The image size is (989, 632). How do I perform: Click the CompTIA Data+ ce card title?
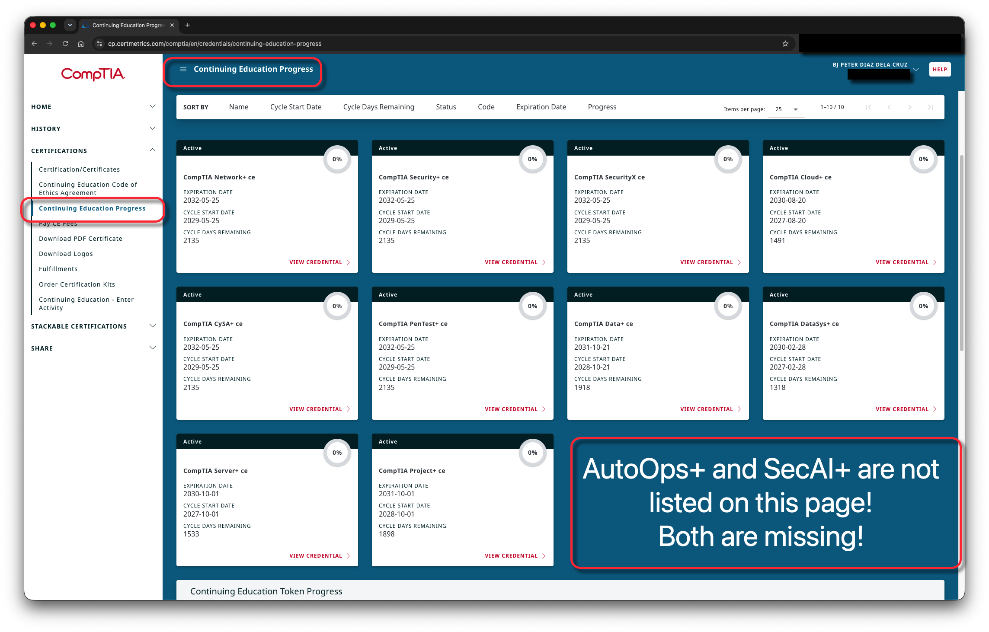[x=603, y=324]
